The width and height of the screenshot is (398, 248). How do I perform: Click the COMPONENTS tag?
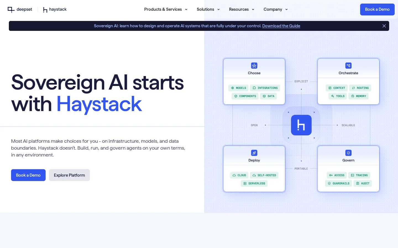245,96
